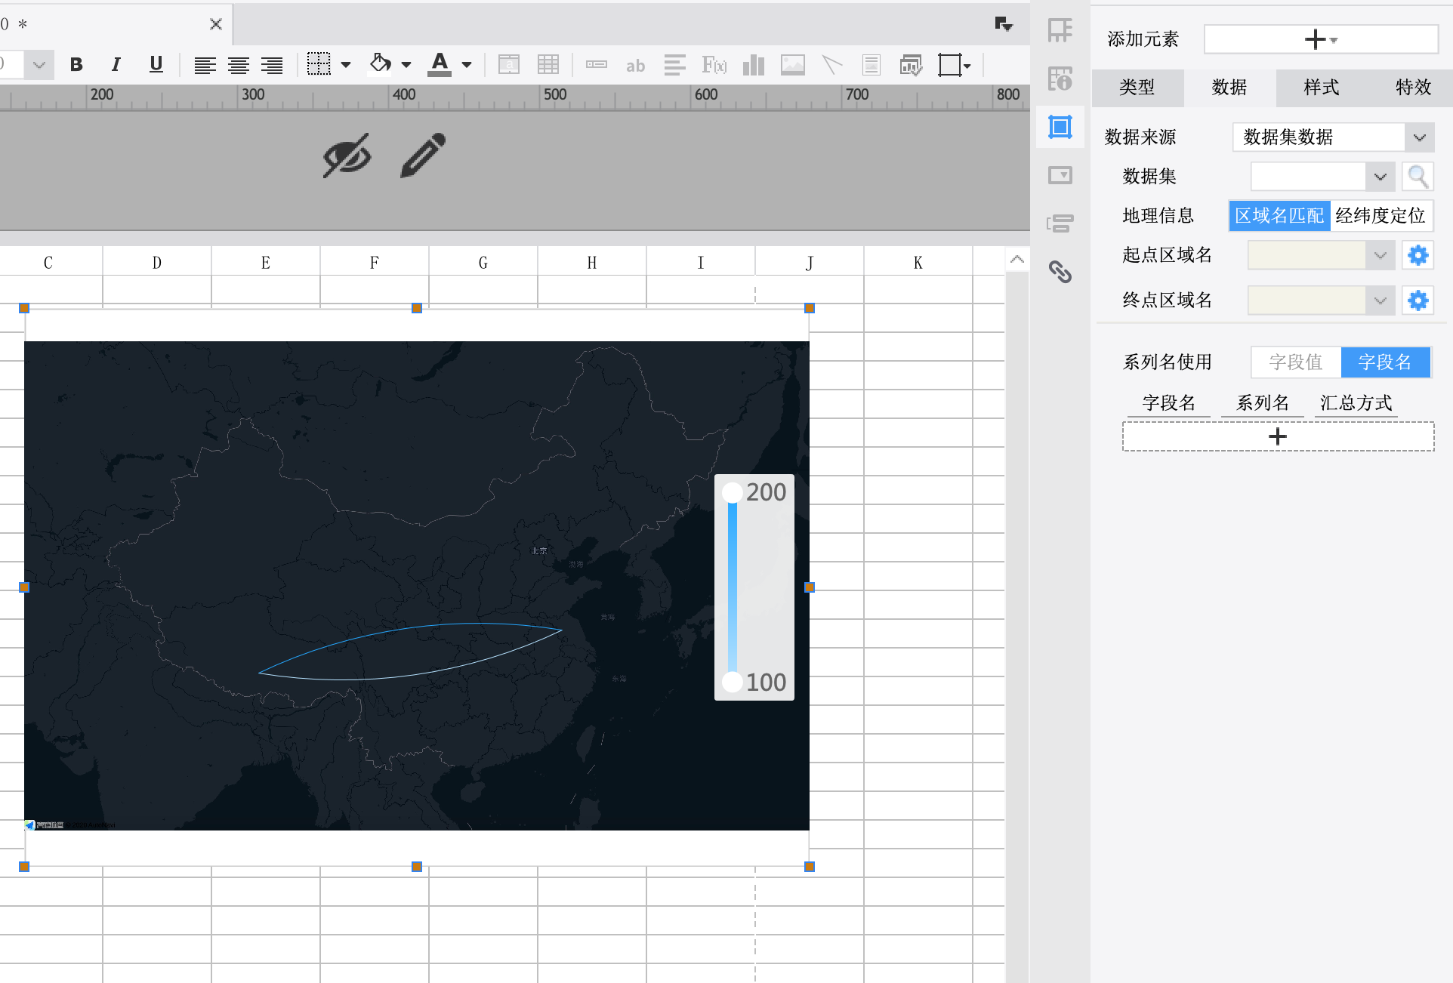1453x983 pixels.
Task: Click the scroll up arrow
Action: pyautogui.click(x=1017, y=260)
